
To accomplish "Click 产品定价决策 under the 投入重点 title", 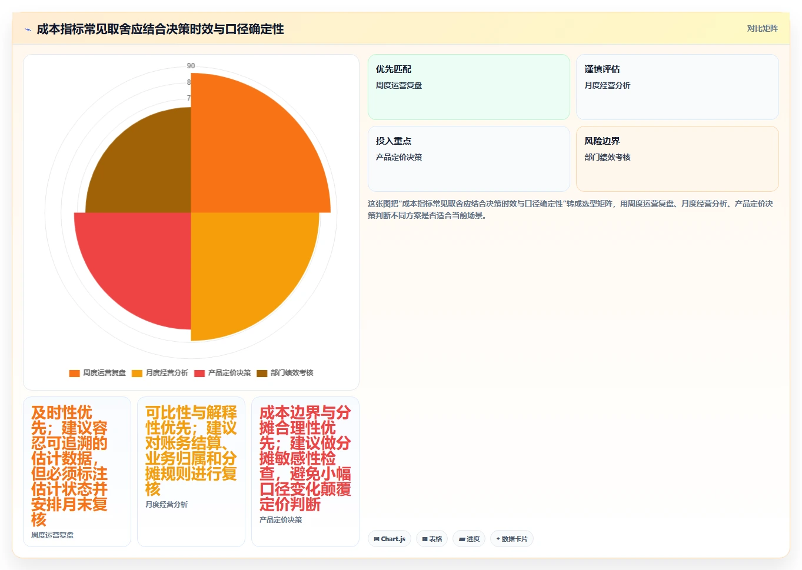I will (399, 157).
